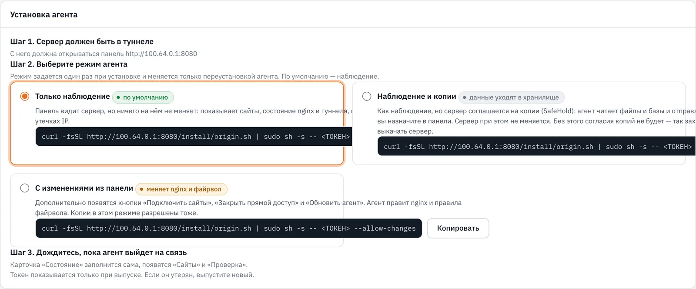Click the heading "Шаг 3. Дождитесь, пока агент выйдет на связь"
Viewport: 696px width, 289px height.
click(x=98, y=252)
